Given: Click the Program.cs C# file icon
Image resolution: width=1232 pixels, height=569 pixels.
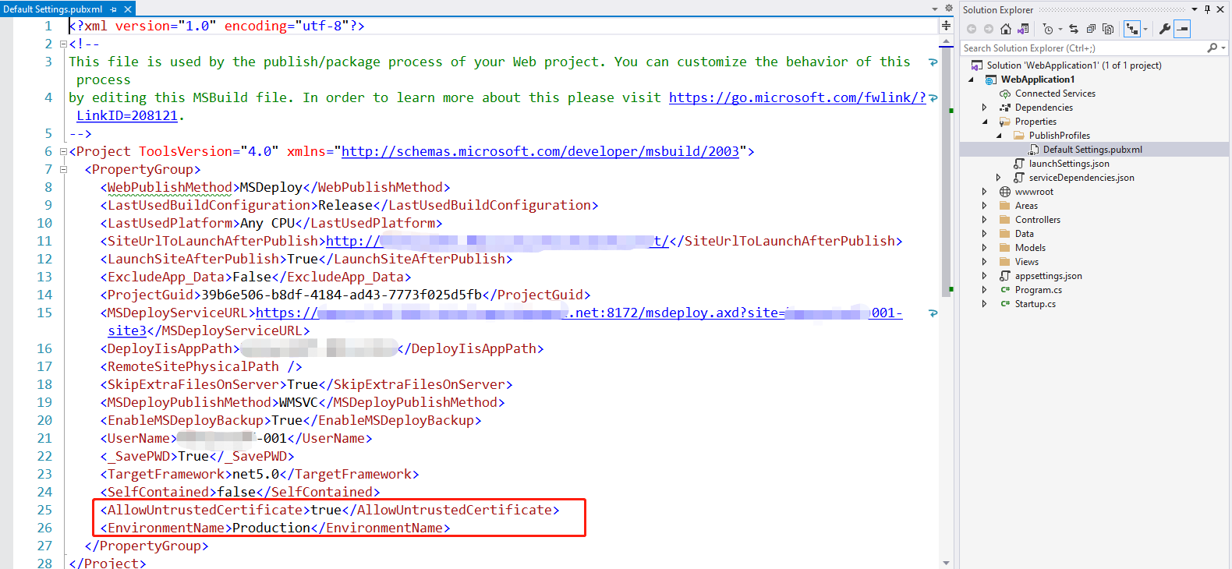Looking at the screenshot, I should point(1005,290).
